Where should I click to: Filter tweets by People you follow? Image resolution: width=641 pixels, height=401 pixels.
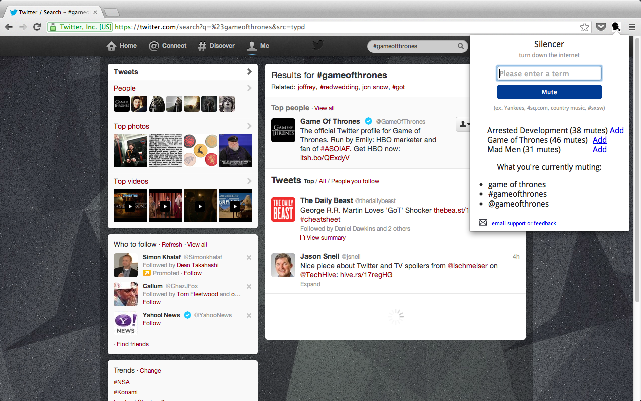(355, 181)
